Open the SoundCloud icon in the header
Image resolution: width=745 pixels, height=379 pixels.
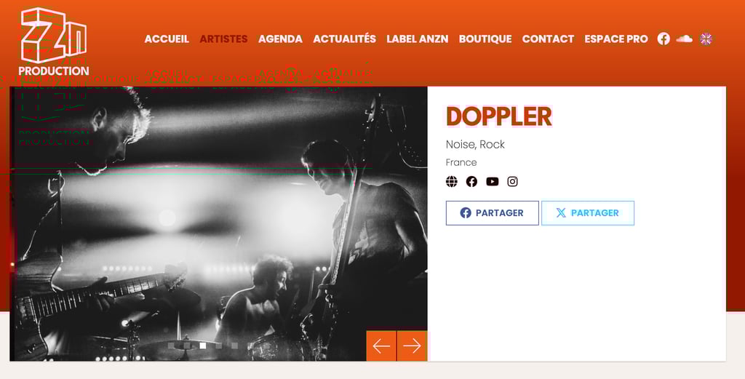(684, 39)
